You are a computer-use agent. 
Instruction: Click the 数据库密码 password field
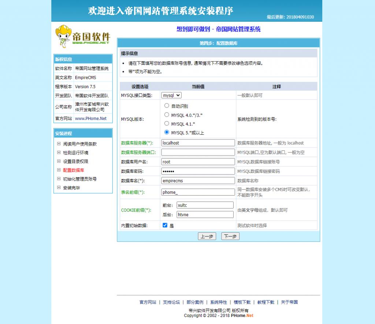(x=198, y=170)
